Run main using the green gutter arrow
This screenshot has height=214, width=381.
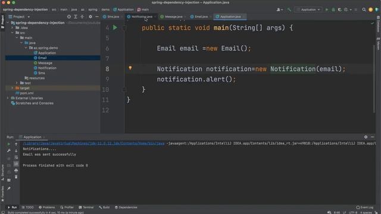(115, 28)
